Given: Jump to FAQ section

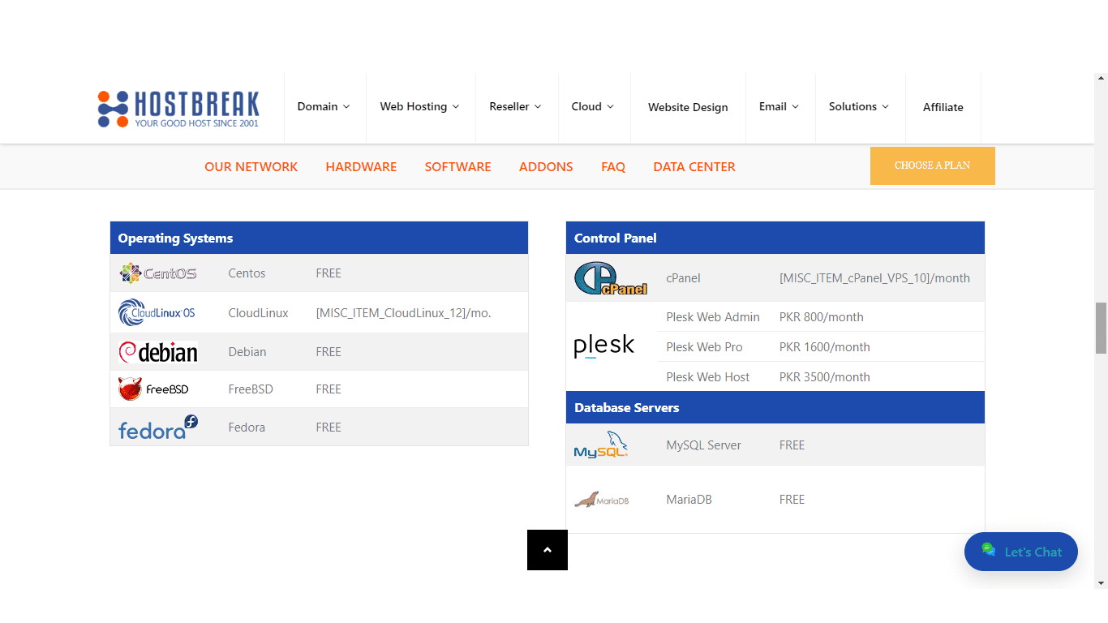Looking at the screenshot, I should tap(613, 167).
